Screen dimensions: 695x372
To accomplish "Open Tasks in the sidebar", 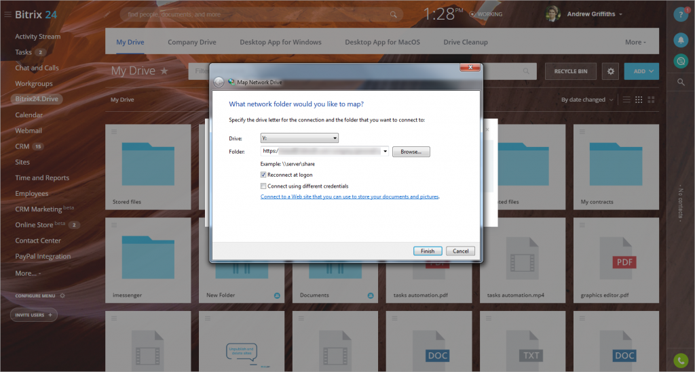I will tap(24, 52).
